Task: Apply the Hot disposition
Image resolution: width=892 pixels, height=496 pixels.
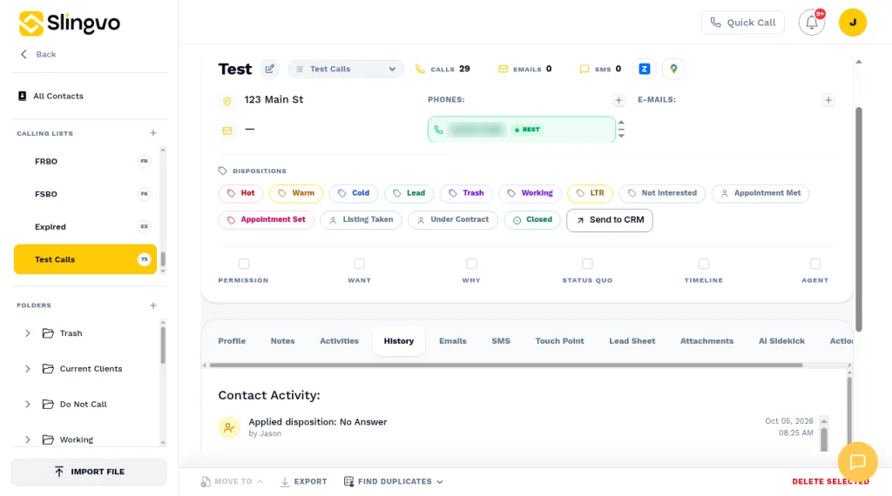Action: point(240,193)
